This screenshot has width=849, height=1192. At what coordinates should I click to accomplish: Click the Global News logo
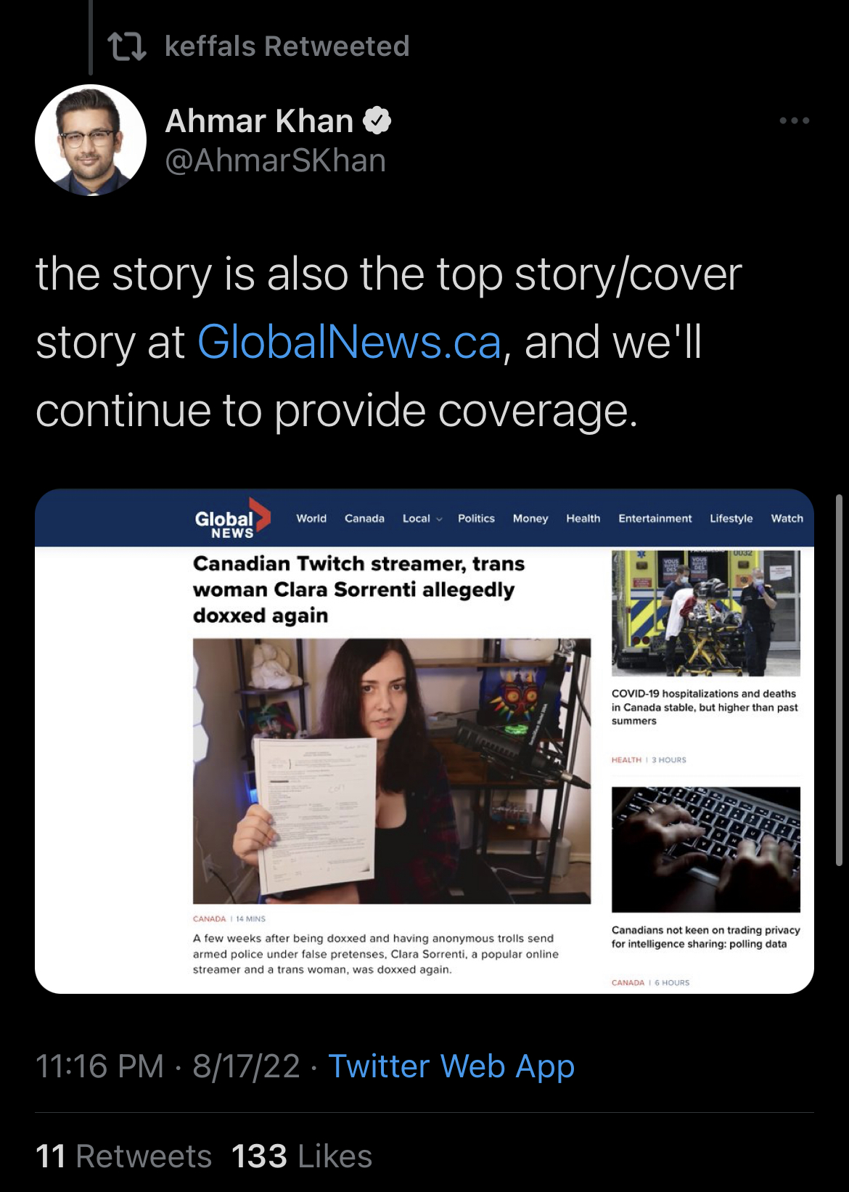coord(232,518)
